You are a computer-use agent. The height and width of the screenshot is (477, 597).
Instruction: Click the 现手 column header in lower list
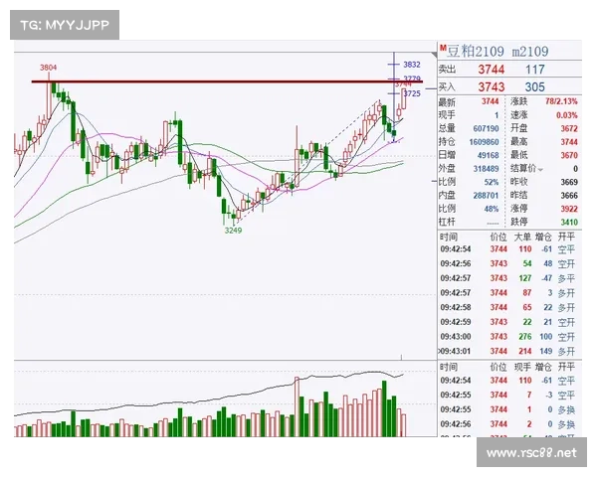click(524, 369)
